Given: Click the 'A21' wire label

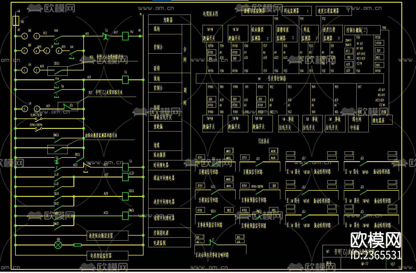Looking at the screenshot, I should point(48,106).
